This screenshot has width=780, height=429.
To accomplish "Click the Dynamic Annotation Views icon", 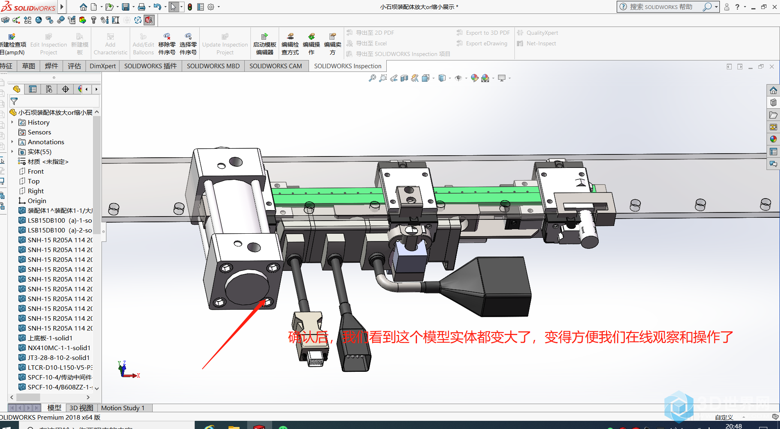I will pos(415,78).
